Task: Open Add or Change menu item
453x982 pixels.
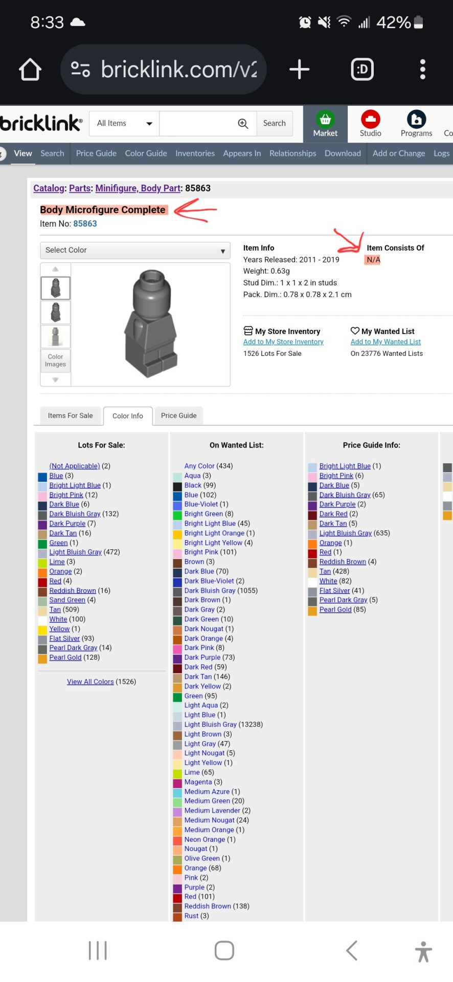Action: click(x=399, y=153)
